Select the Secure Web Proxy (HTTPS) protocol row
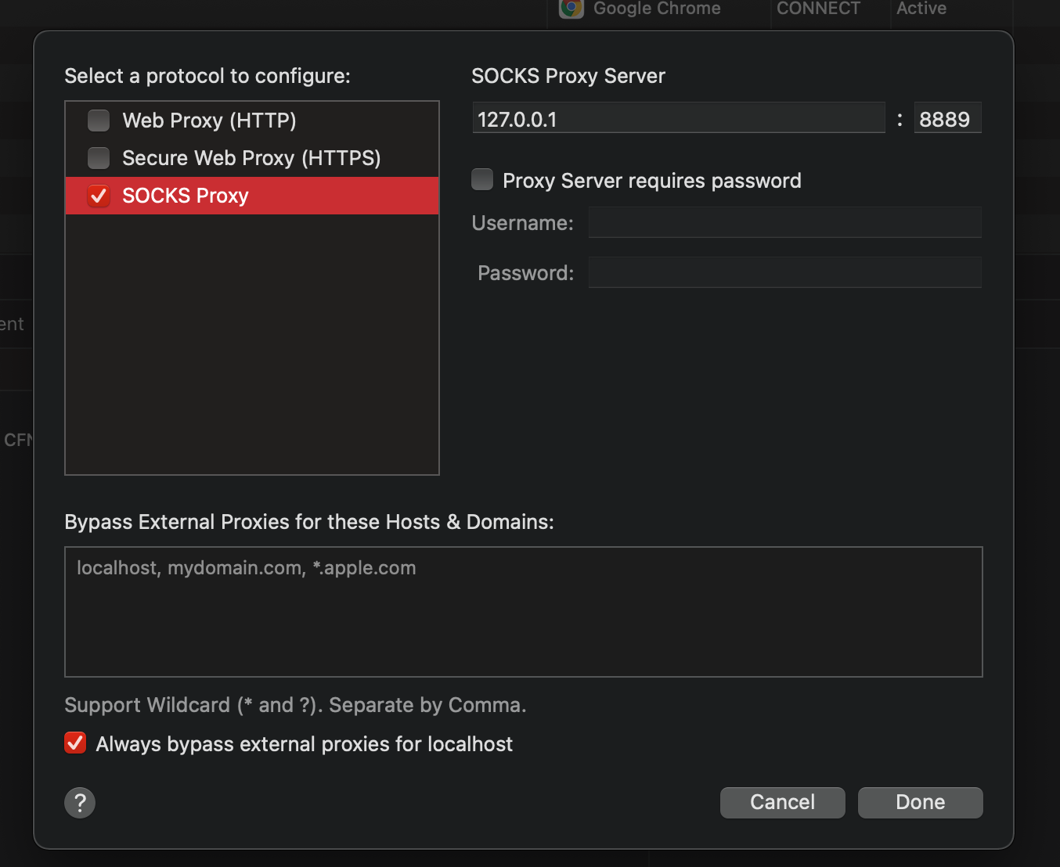Image resolution: width=1060 pixels, height=867 pixels. [x=251, y=157]
